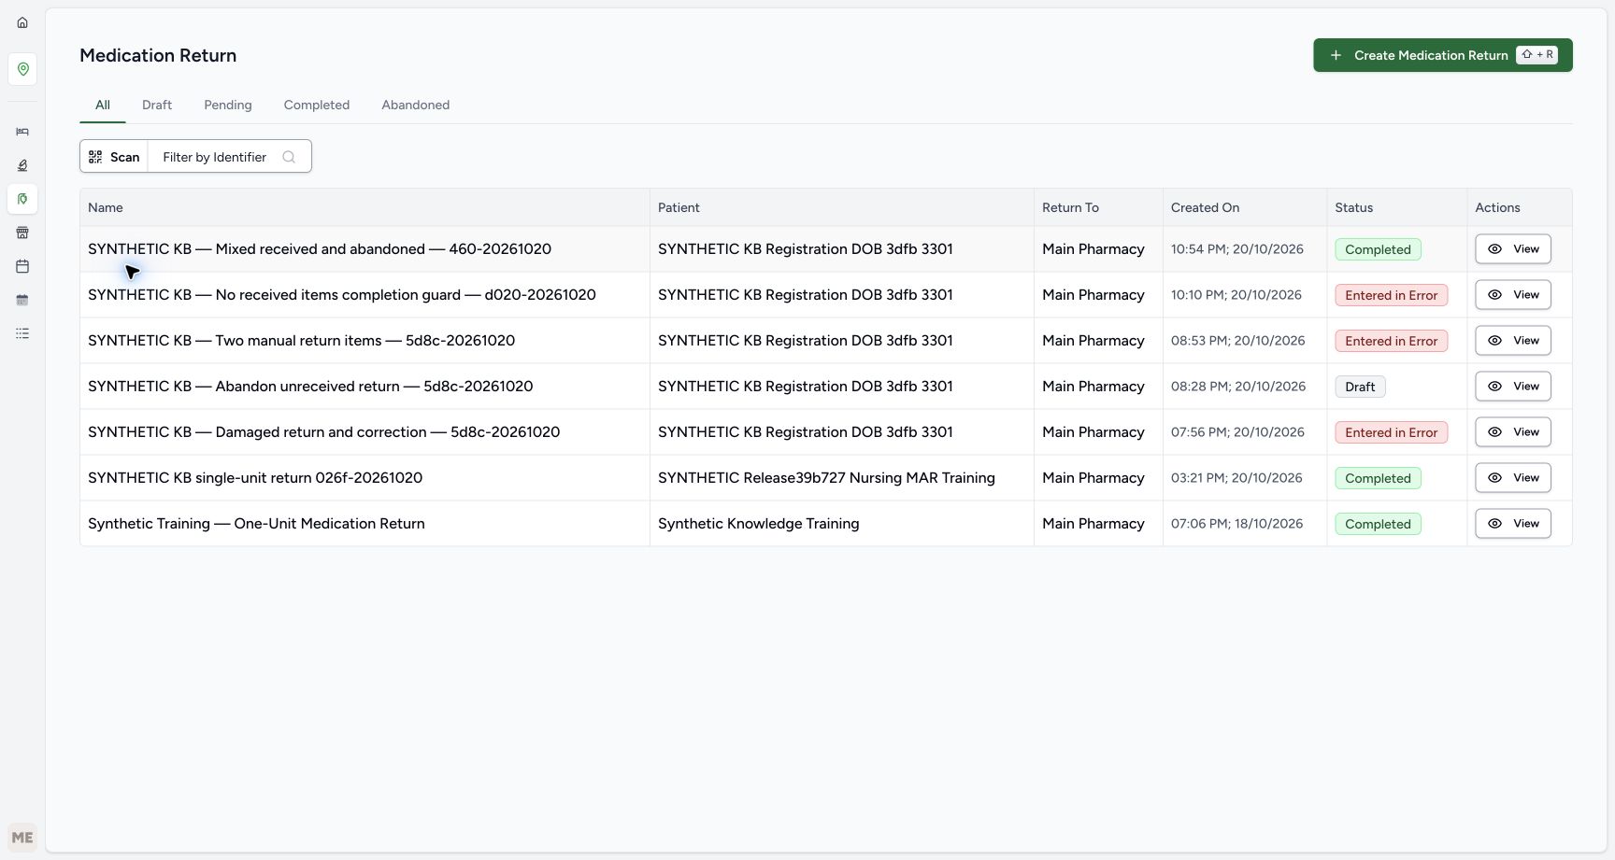The width and height of the screenshot is (1615, 860).
Task: Open the bed icon in the sidebar
Action: pyautogui.click(x=22, y=132)
